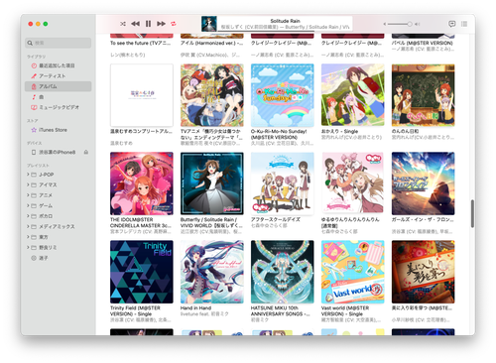Toggle shuffle playback

point(123,24)
